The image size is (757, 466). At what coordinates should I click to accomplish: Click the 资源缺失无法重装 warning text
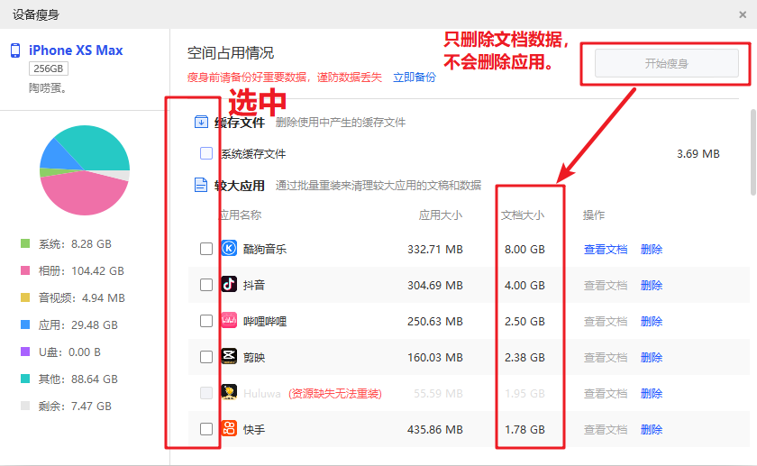coord(335,394)
